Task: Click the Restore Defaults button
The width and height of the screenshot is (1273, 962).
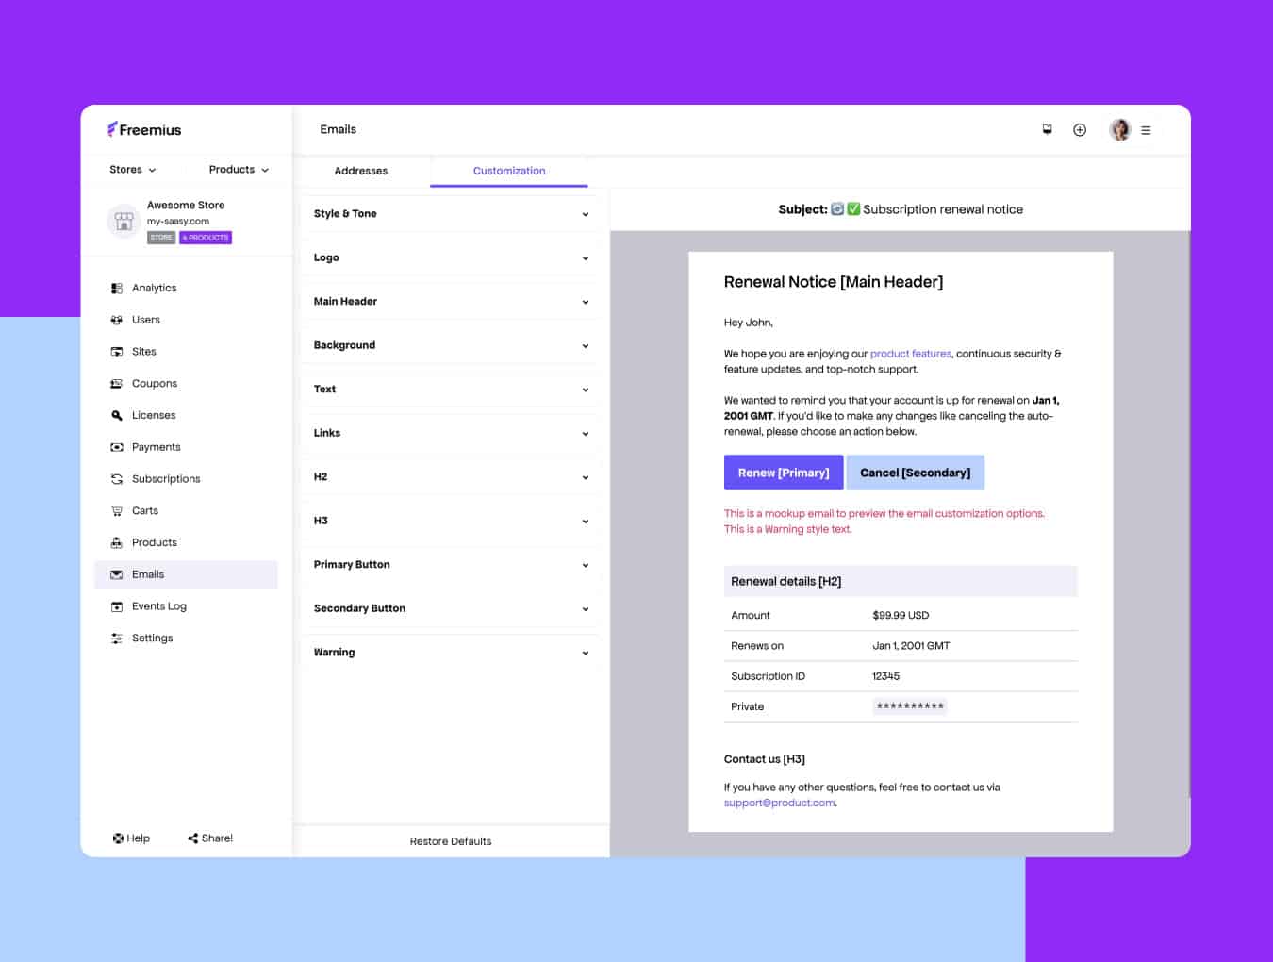Action: point(451,841)
